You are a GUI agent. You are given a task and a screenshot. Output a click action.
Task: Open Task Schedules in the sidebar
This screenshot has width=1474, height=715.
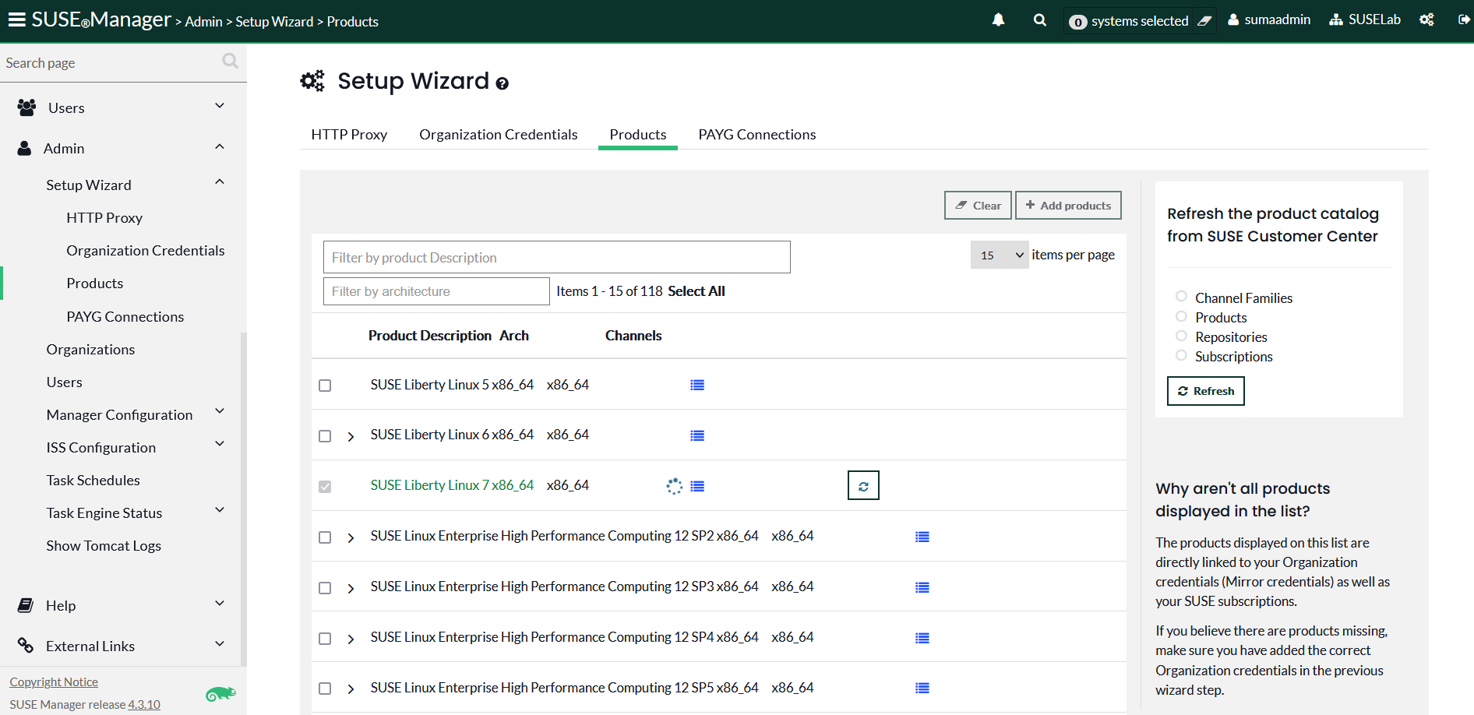(x=93, y=481)
